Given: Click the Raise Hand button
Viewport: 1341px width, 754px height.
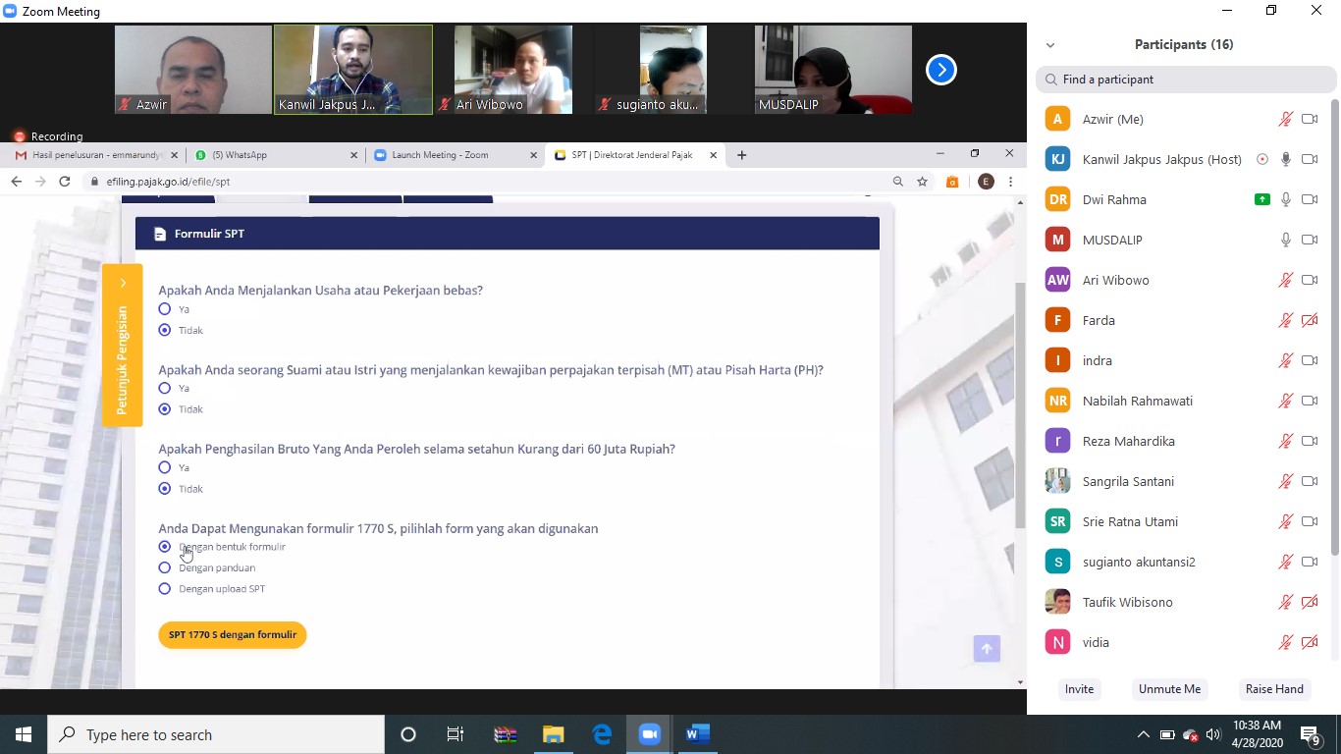Looking at the screenshot, I should click(x=1274, y=689).
